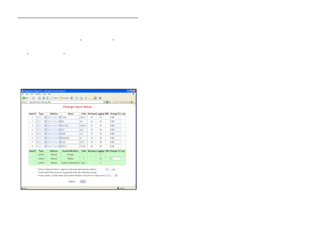This screenshot has height=242, width=313.
Task: Click the Sensor Warmup Period seconds field
Action: pos(109,170)
